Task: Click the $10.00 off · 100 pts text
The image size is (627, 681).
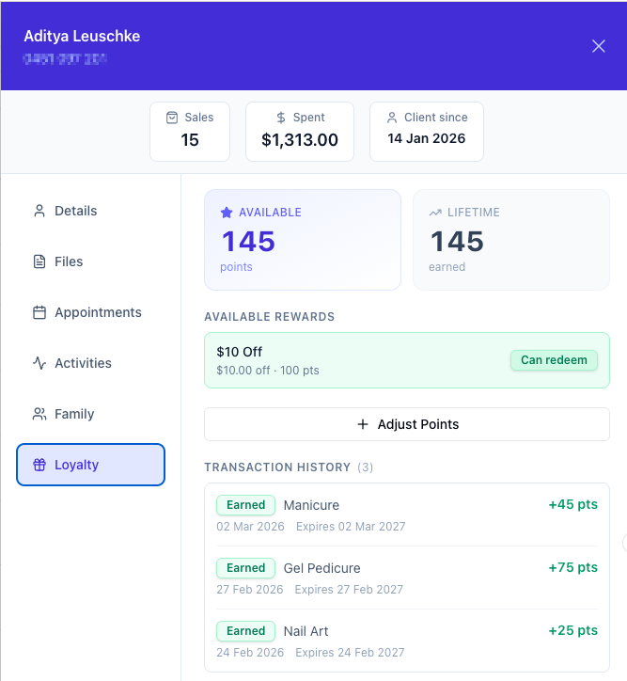Action: pyautogui.click(x=268, y=371)
